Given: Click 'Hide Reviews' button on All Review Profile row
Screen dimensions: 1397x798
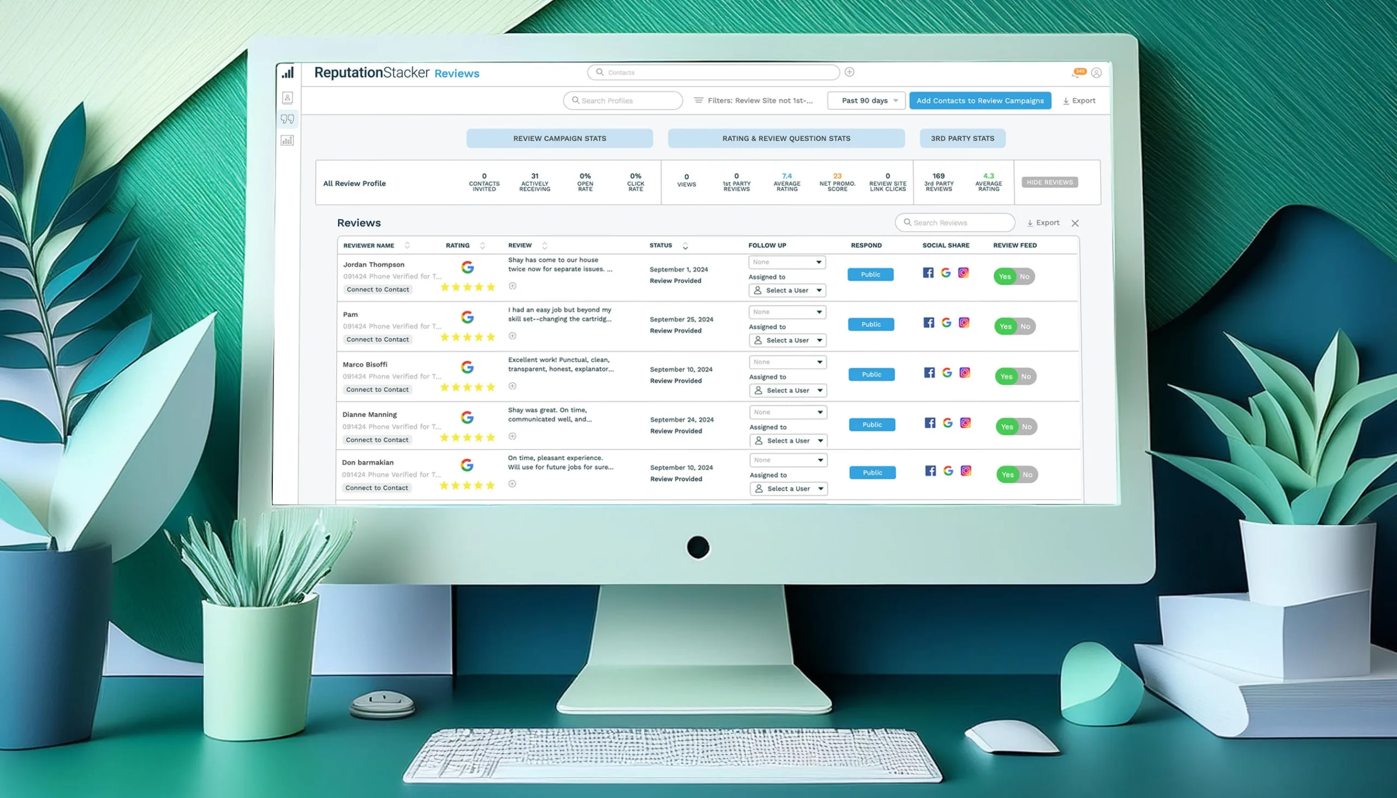Looking at the screenshot, I should pyautogui.click(x=1049, y=182).
